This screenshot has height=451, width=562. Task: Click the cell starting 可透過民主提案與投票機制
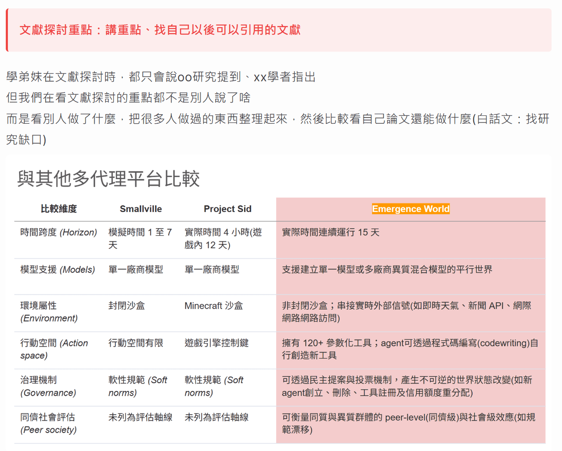407,387
